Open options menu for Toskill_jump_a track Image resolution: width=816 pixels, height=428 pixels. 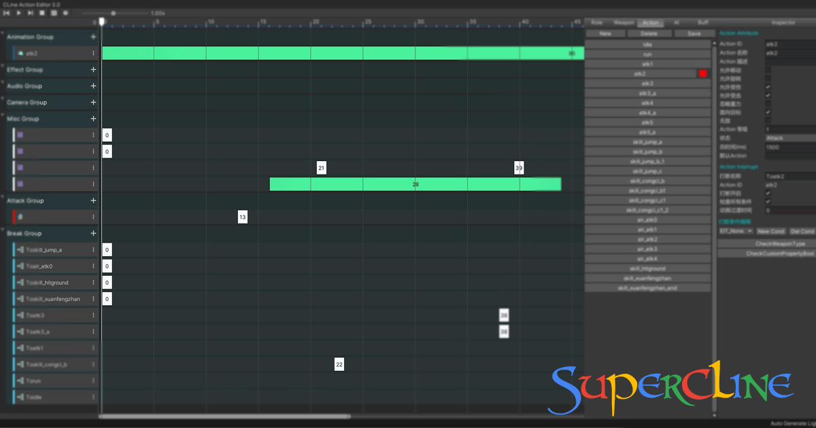[94, 250]
